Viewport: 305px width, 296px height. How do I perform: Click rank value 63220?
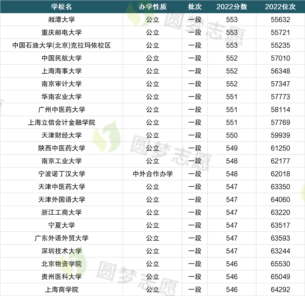(x=280, y=212)
